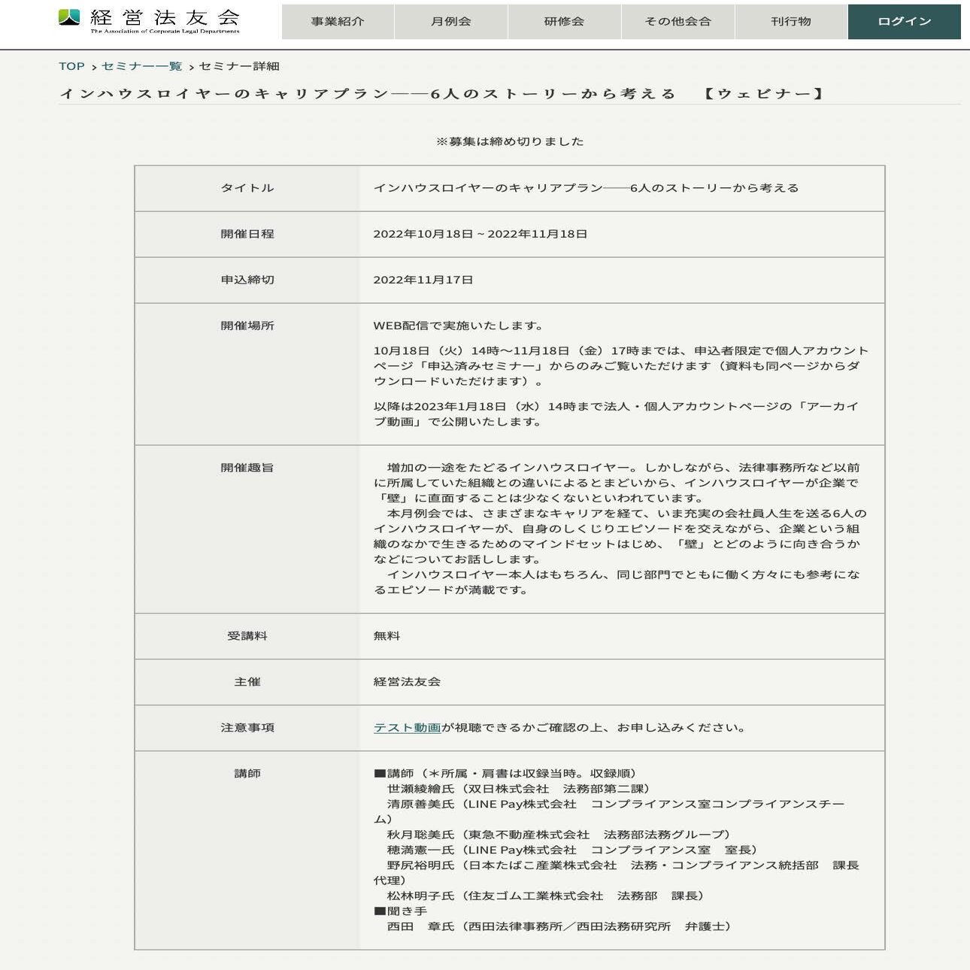Image resolution: width=970 pixels, height=970 pixels.
Task: Click the title cell value in table
Action: click(x=587, y=188)
